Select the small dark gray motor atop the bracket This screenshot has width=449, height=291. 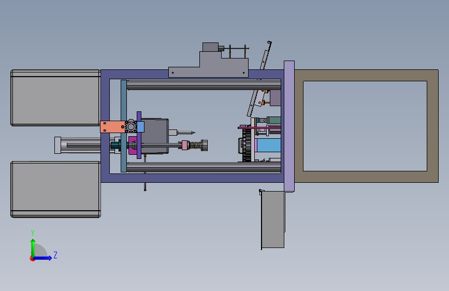(x=210, y=47)
